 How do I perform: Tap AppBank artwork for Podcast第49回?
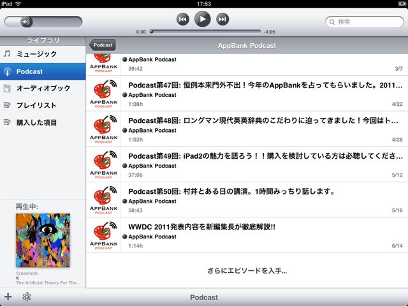[103, 164]
